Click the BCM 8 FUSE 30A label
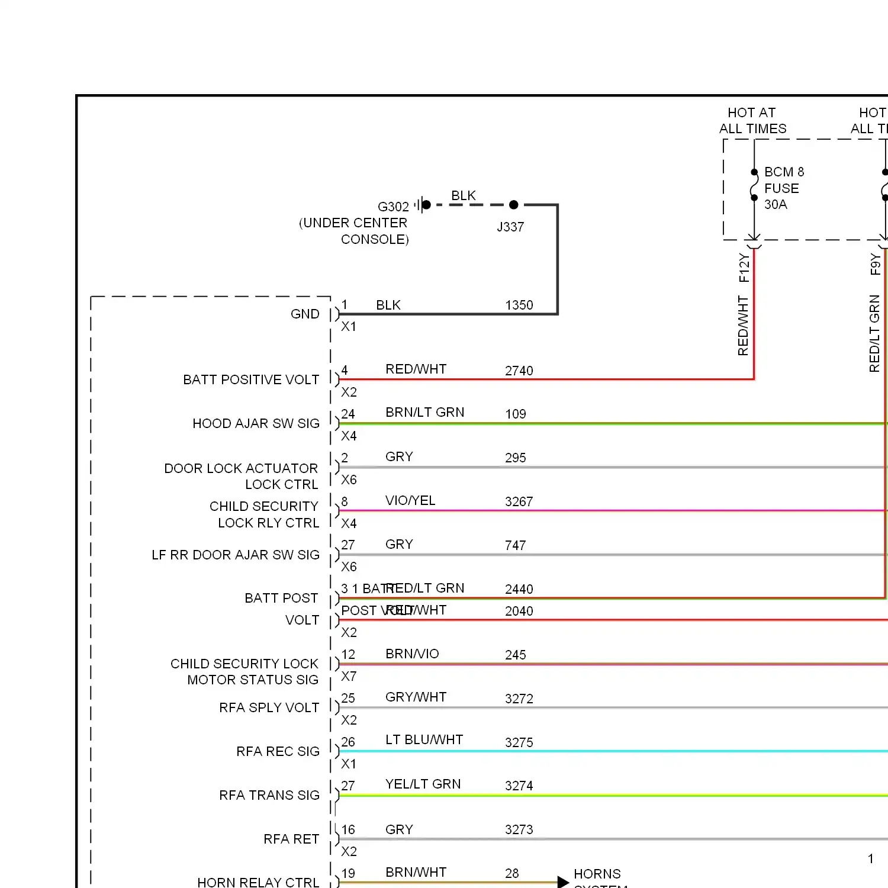Image resolution: width=888 pixels, height=888 pixels. [784, 188]
